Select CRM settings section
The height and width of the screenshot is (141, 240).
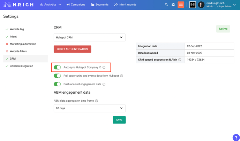point(25,58)
